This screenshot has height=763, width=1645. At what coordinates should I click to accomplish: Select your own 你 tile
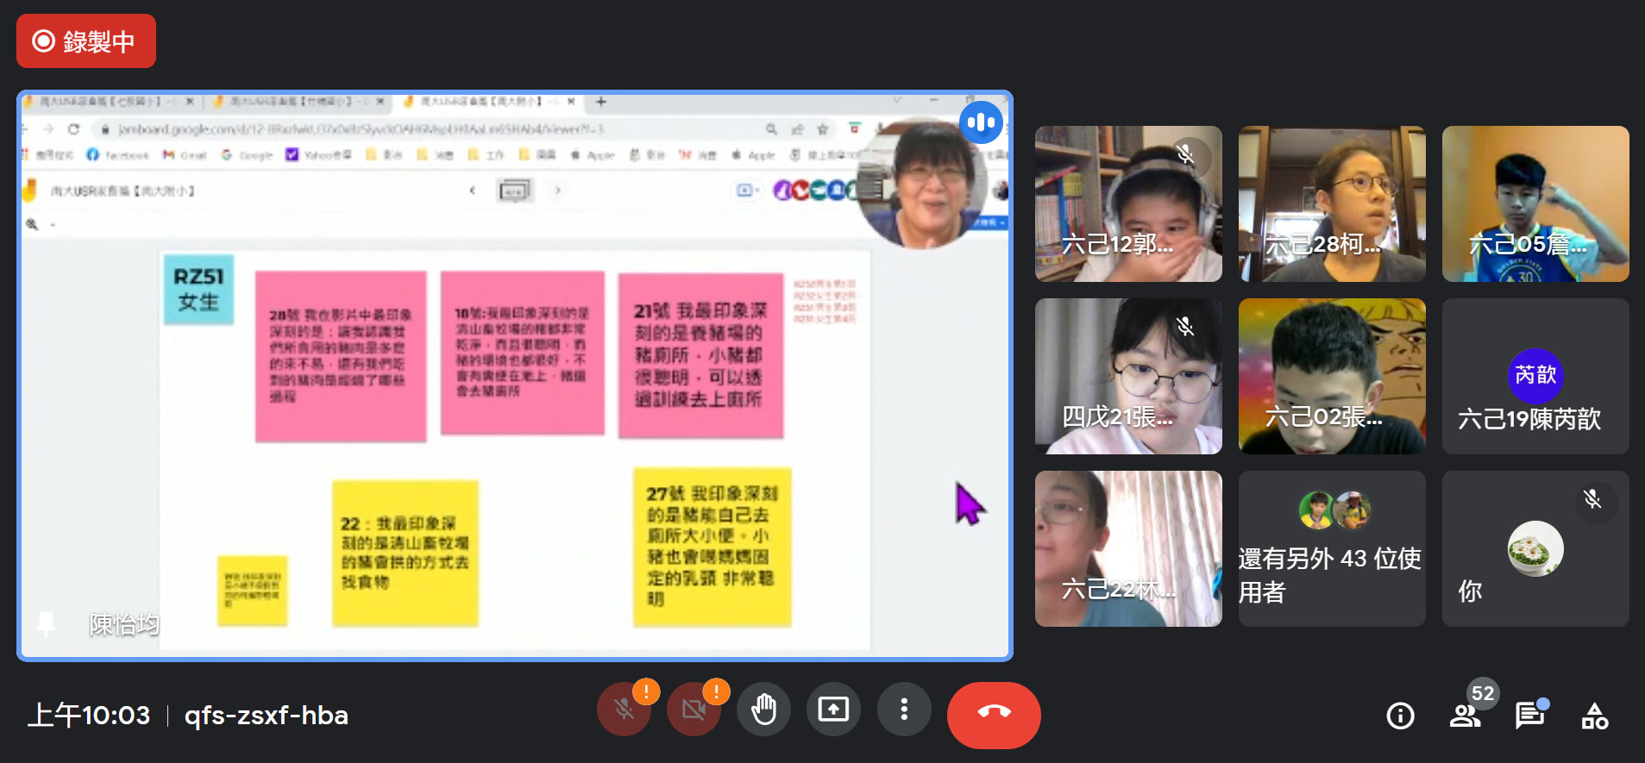click(x=1535, y=548)
